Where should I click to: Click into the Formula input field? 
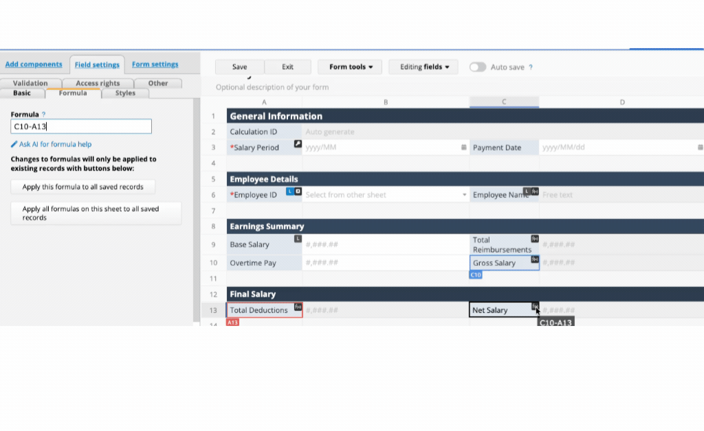[x=81, y=126]
